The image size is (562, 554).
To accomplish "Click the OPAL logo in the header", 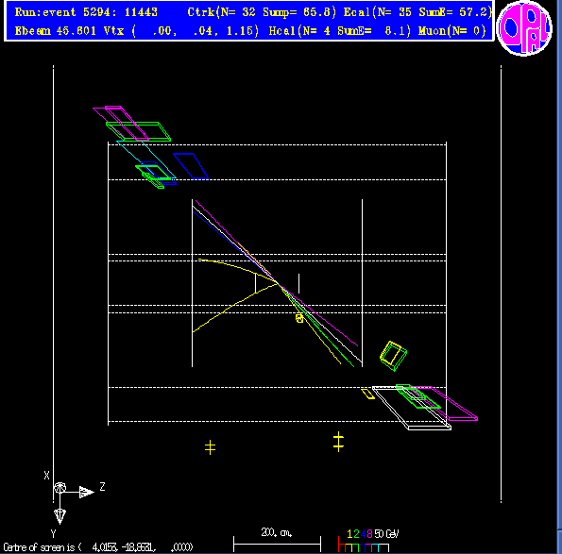I will (x=524, y=28).
